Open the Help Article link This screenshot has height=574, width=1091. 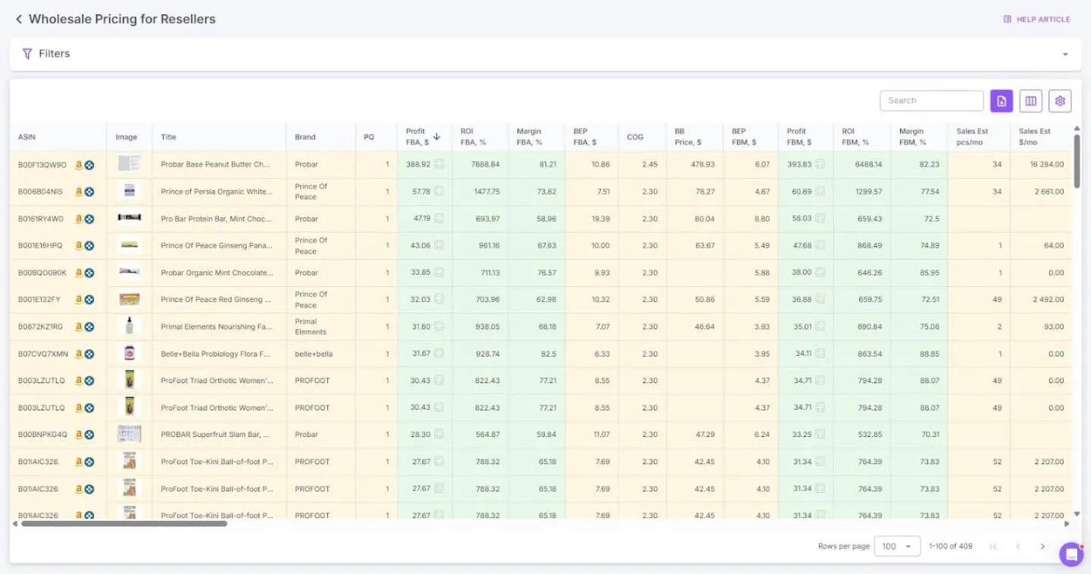point(1036,20)
